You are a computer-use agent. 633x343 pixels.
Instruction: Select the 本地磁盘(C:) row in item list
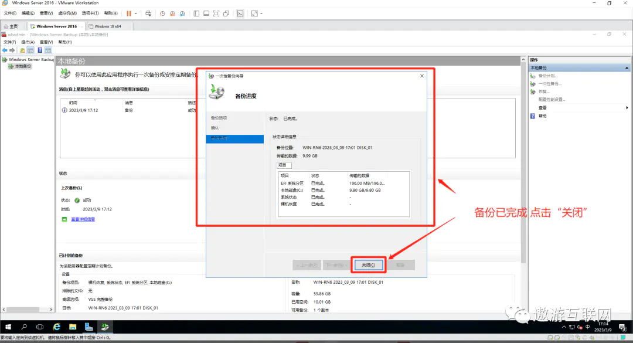343,190
